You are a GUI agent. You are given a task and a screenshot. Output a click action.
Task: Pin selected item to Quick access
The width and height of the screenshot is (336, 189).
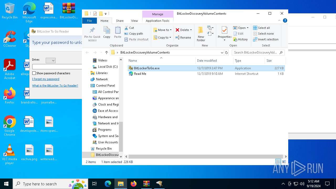pyautogui.click(x=92, y=34)
